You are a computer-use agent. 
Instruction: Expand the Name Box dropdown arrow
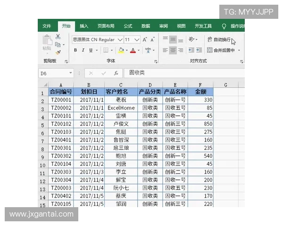click(x=71, y=73)
